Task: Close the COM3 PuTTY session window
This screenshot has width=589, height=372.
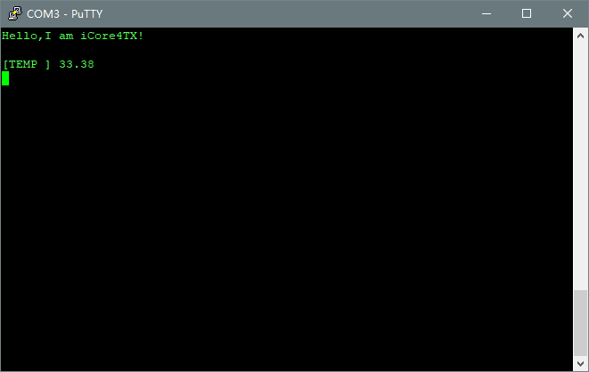Action: point(568,13)
